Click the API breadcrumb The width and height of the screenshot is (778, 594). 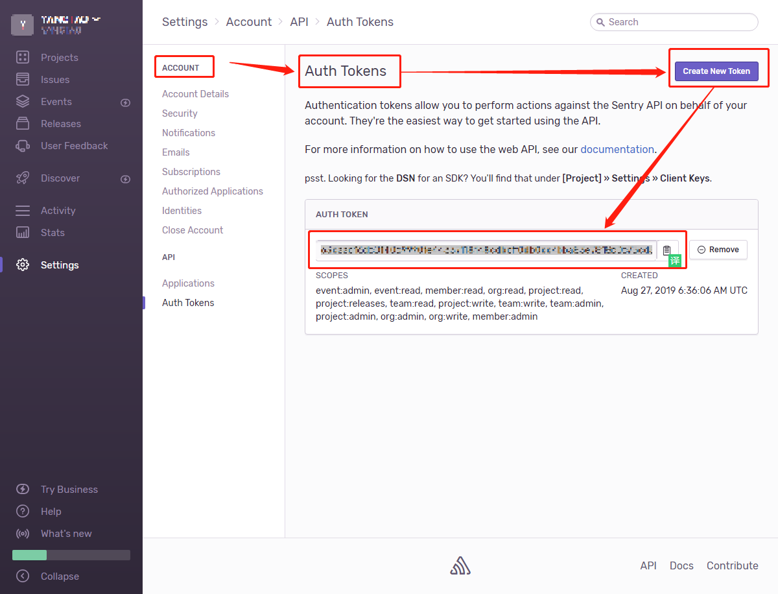point(300,22)
